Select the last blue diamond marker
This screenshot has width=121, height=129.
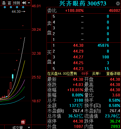click(x=23, y=7)
